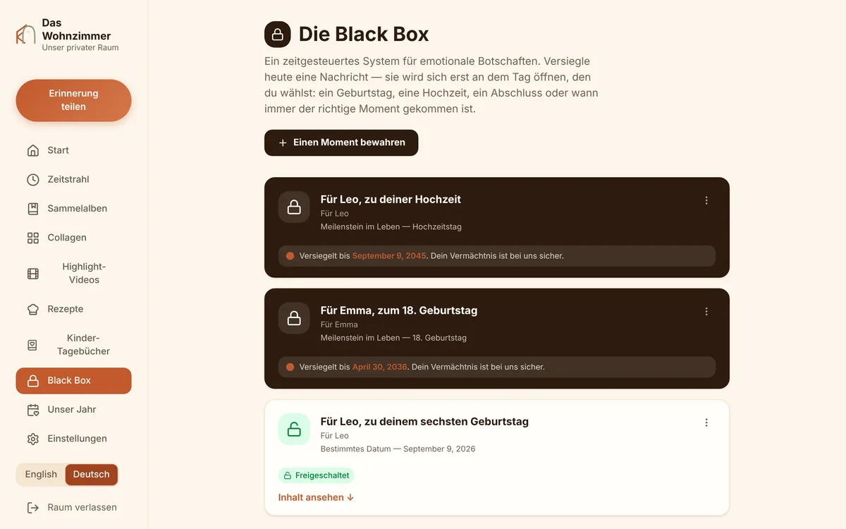Image resolution: width=846 pixels, height=529 pixels.
Task: Click the Unser Jahr calendar icon
Action: (33, 410)
